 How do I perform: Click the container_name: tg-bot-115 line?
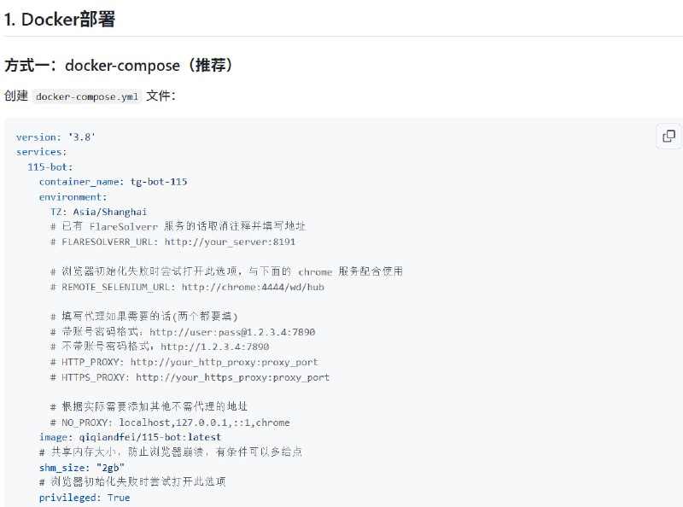point(113,182)
